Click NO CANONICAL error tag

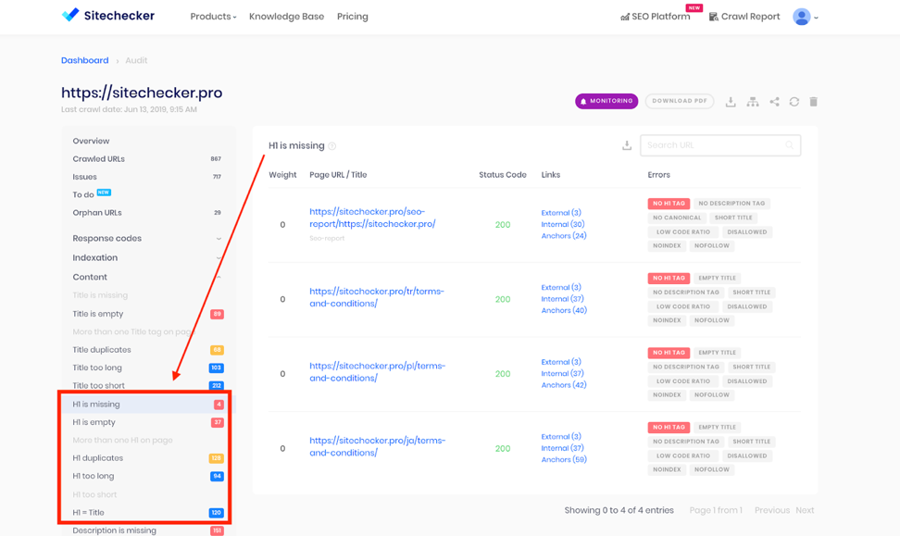[677, 218]
